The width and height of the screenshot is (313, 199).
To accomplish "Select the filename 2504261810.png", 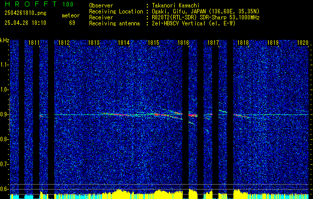I will 25,13.
